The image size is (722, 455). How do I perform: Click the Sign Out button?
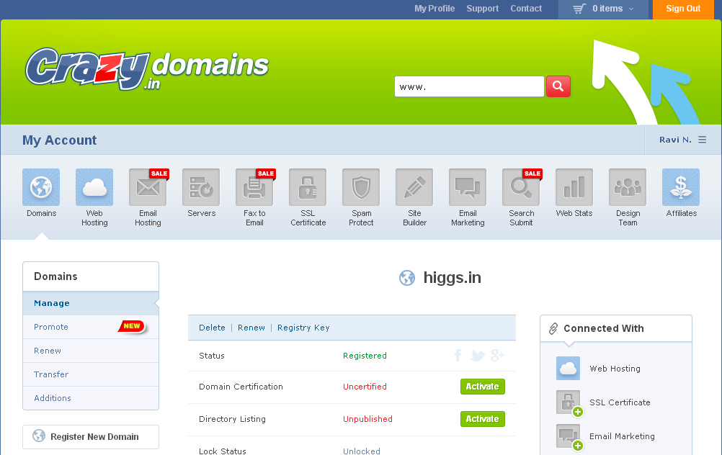point(683,9)
